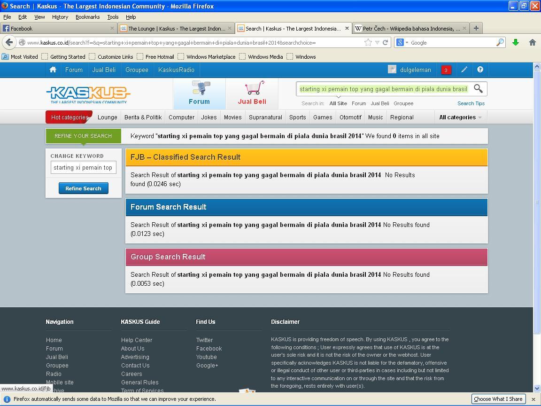Screen dimensions: 541x406
Task: Open the Berita & Politik category
Action: tap(143, 117)
